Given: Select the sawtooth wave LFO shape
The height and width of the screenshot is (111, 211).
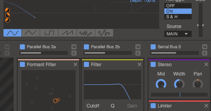Looking at the screenshot, I should 67,33.
